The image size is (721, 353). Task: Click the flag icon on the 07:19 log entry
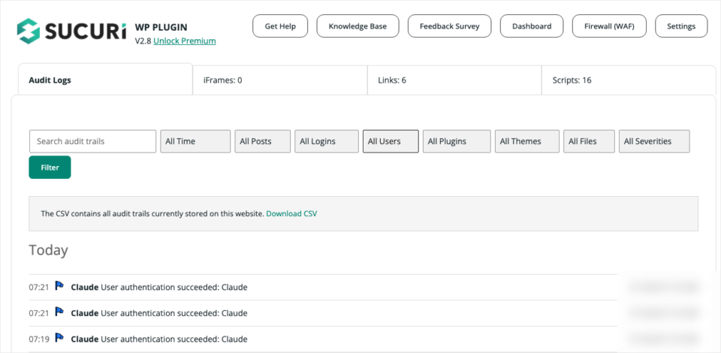tap(59, 338)
